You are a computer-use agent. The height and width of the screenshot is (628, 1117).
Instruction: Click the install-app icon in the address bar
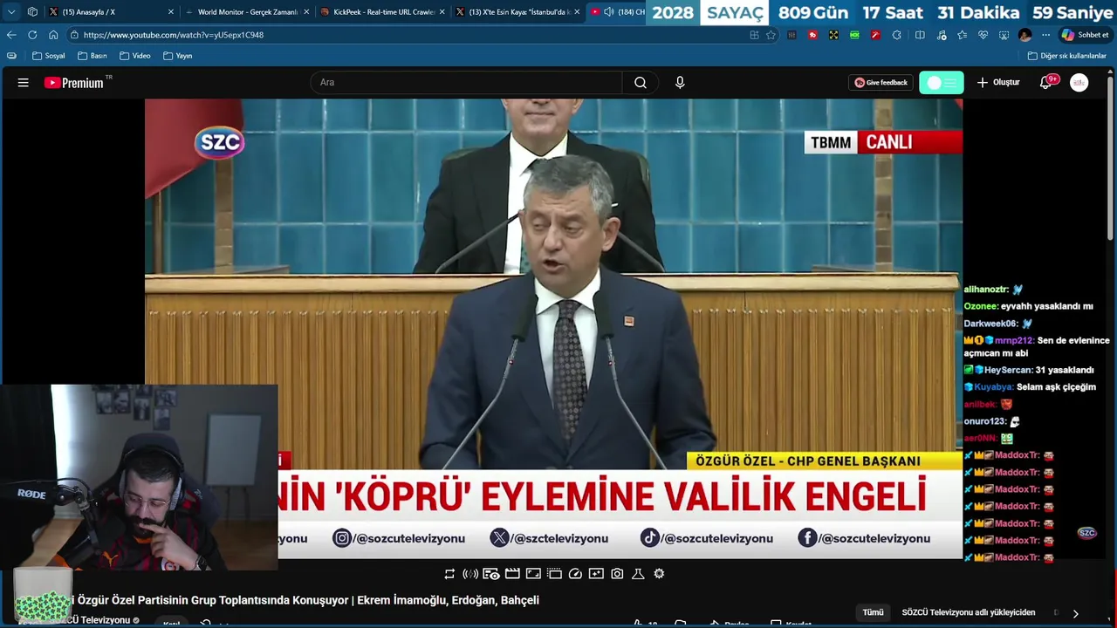[754, 35]
